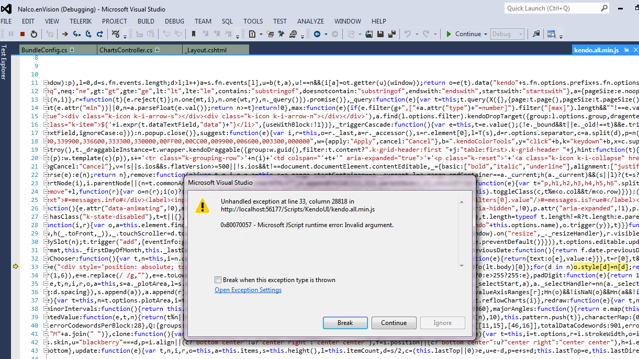The width and height of the screenshot is (639, 359).
Task: Open the TOOLS menu
Action: point(253,21)
